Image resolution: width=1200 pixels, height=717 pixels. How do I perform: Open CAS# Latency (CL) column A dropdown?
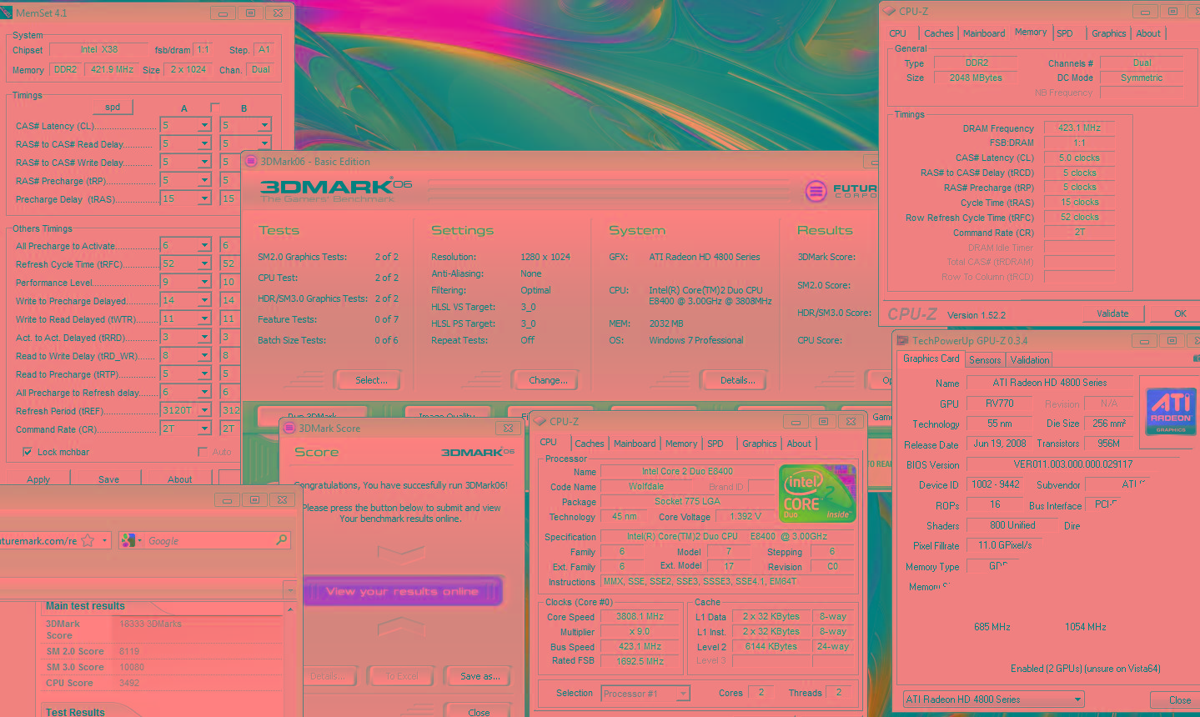pyautogui.click(x=203, y=126)
